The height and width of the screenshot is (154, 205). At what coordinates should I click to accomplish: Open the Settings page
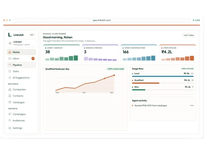tap(21, 128)
